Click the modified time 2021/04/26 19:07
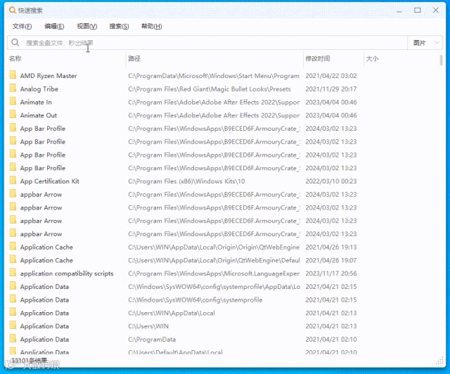The image size is (450, 374). (331, 260)
